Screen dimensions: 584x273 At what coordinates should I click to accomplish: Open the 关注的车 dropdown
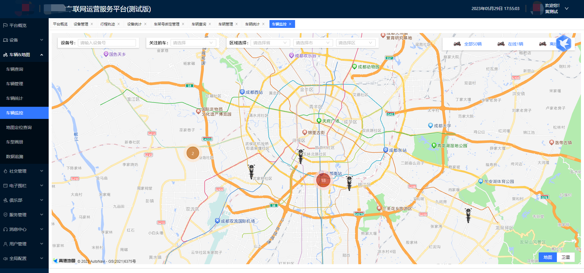193,43
